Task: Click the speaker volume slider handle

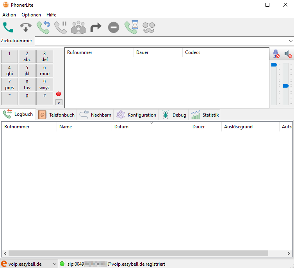Action: click(x=286, y=86)
